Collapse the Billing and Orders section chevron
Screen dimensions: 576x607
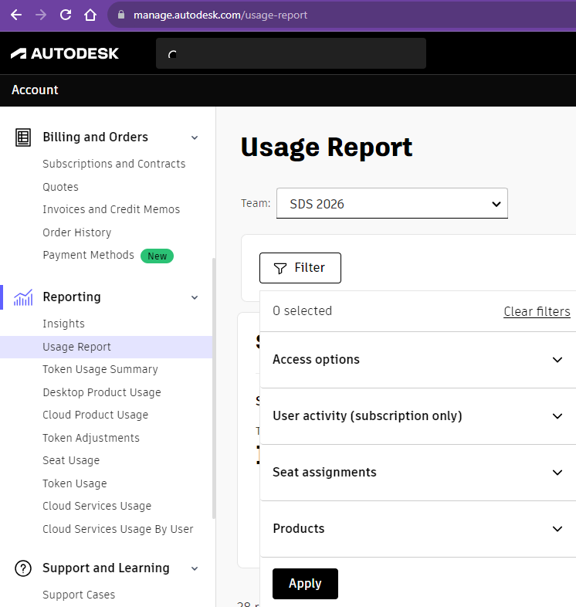coord(195,137)
